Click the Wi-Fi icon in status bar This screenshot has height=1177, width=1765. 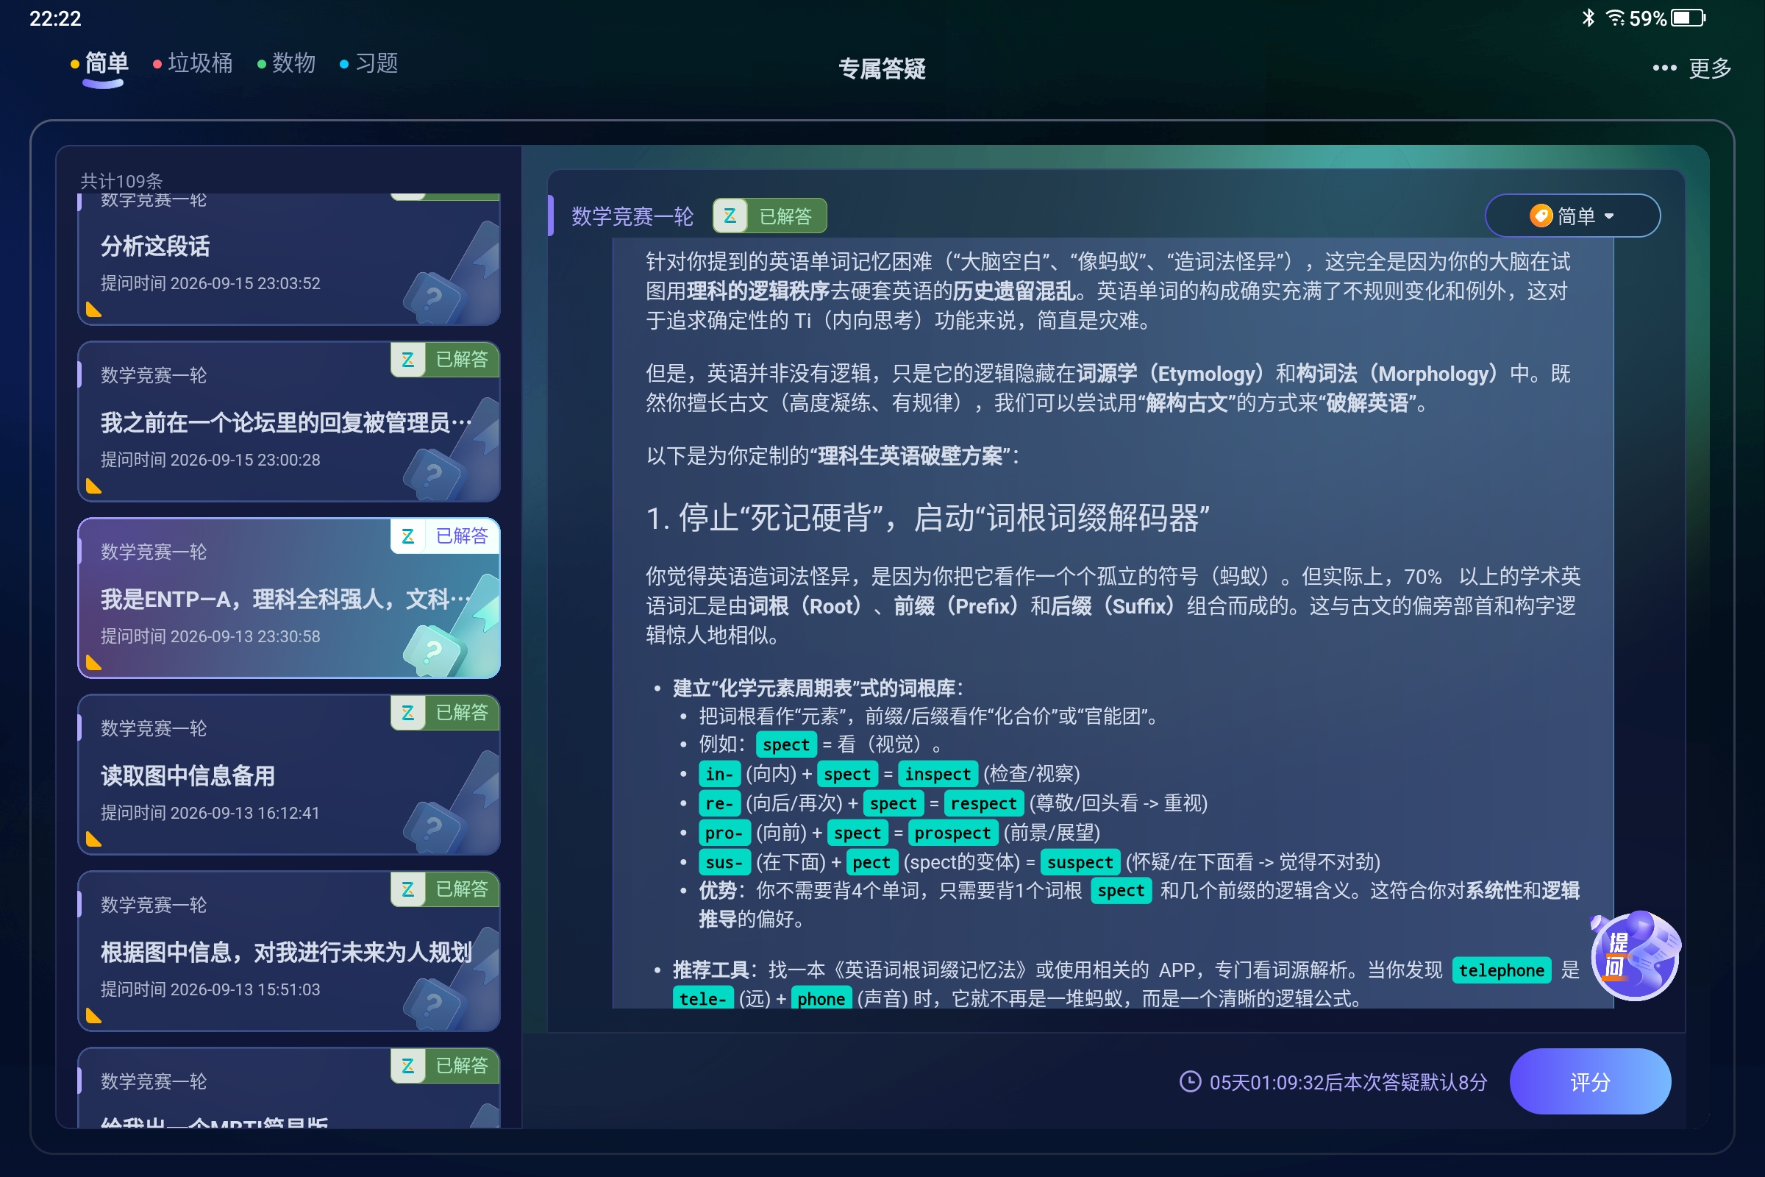(x=1615, y=17)
